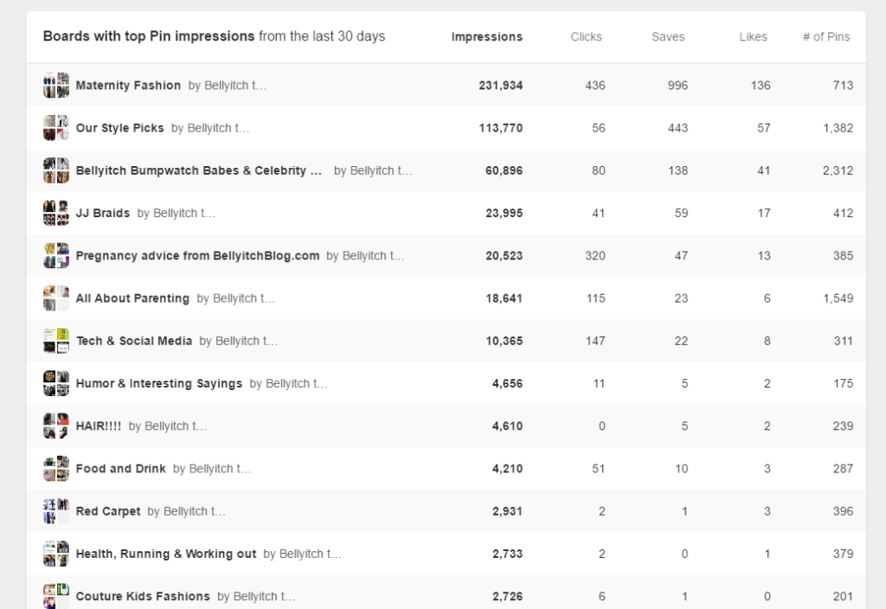Sort table by Impressions column

486,36
